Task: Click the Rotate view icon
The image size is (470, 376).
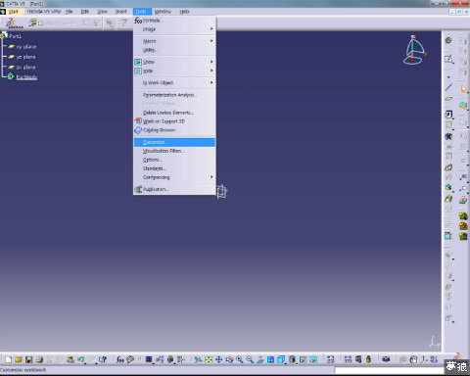Action: (229, 359)
